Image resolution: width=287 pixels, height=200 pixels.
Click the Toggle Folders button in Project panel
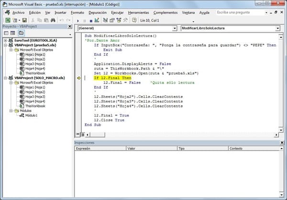(22, 33)
